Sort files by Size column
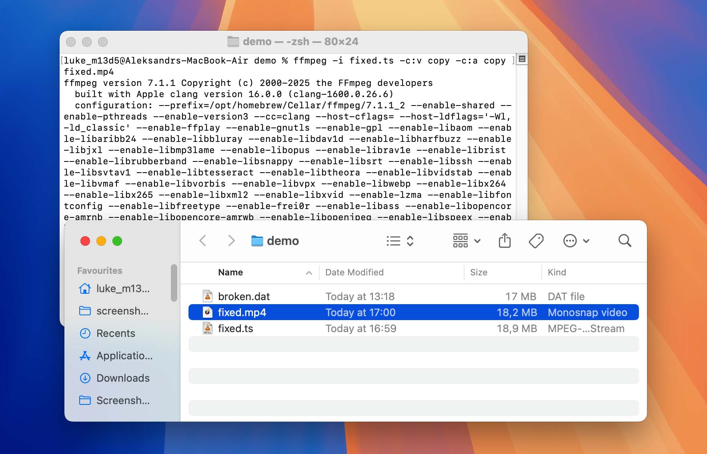The width and height of the screenshot is (707, 454). [479, 272]
